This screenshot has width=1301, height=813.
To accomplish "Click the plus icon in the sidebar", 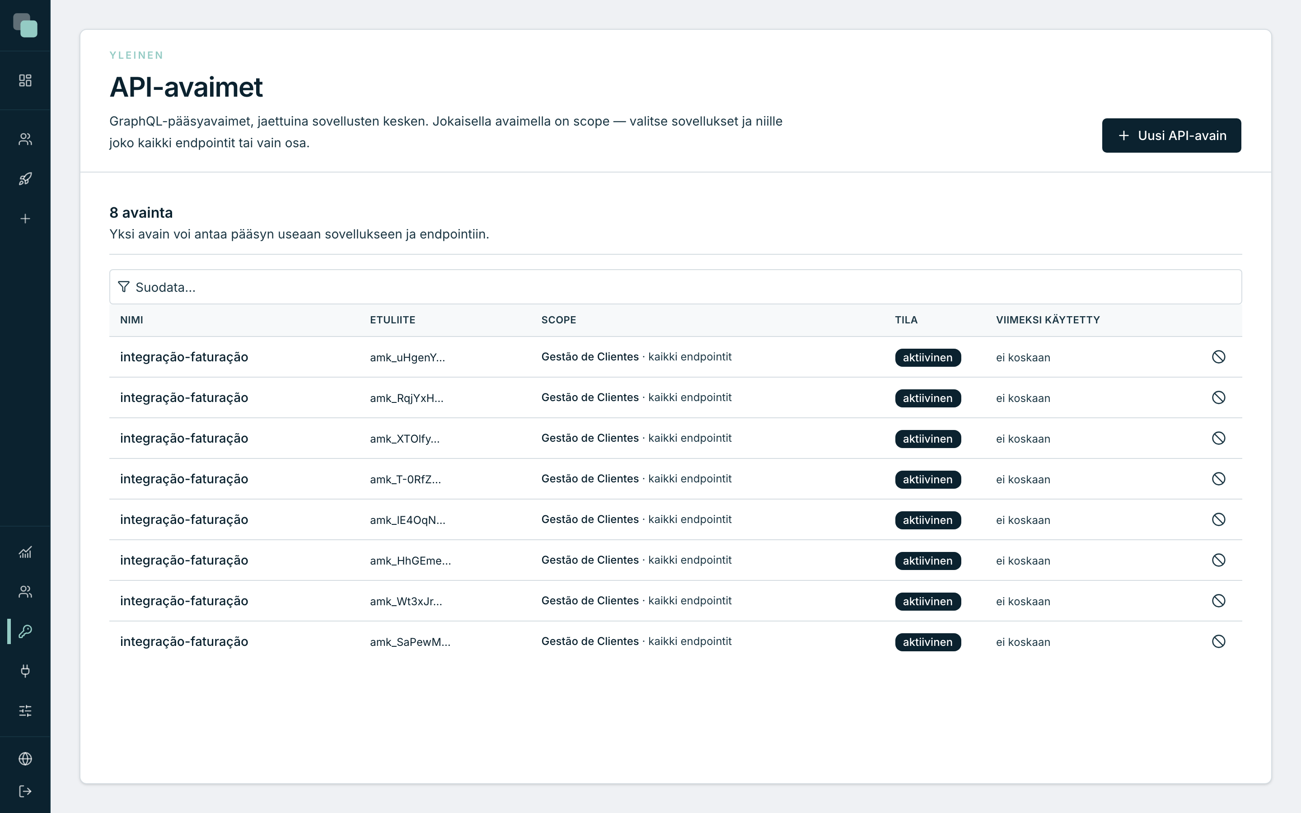I will (25, 219).
